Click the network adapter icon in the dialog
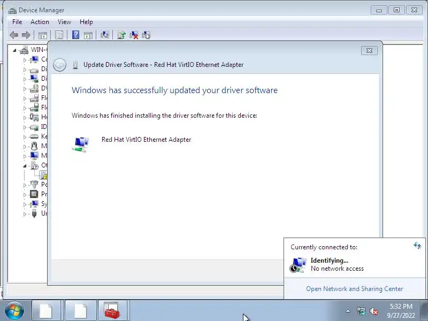Viewport: 428px width, 321px height. point(81,144)
